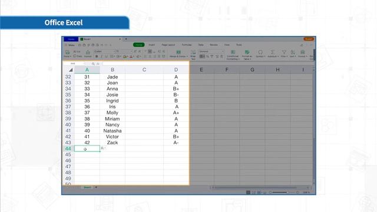
Task: Decrease font size with shrink icon
Action: tap(140, 51)
